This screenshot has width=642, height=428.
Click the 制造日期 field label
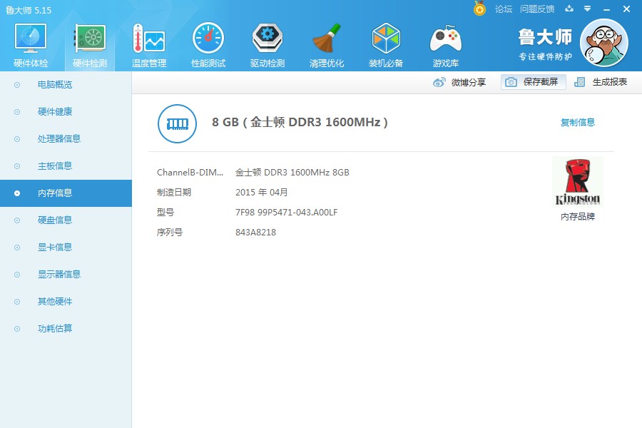[174, 192]
